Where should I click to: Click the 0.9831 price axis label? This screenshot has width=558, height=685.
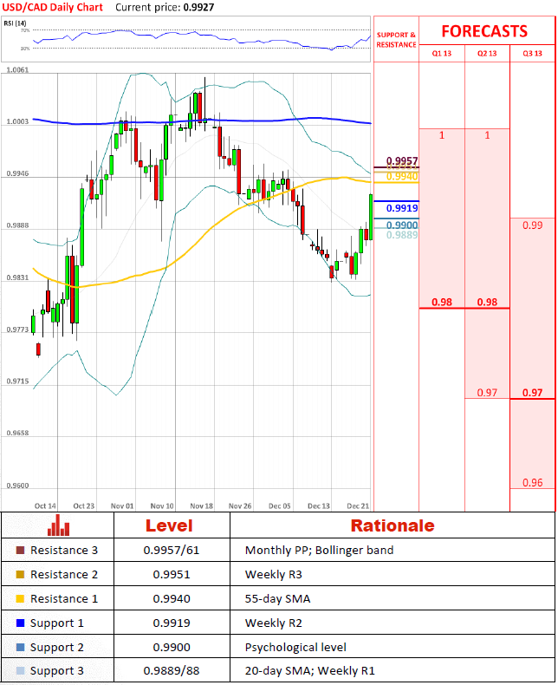[17, 277]
